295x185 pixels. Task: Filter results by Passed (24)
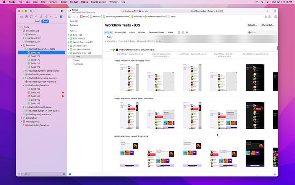[120, 33]
